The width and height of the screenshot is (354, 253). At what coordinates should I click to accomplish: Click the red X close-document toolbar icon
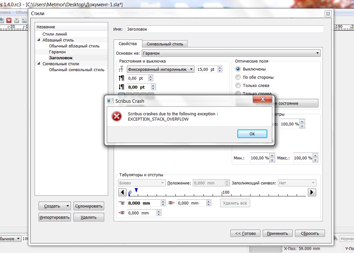tap(9, 20)
